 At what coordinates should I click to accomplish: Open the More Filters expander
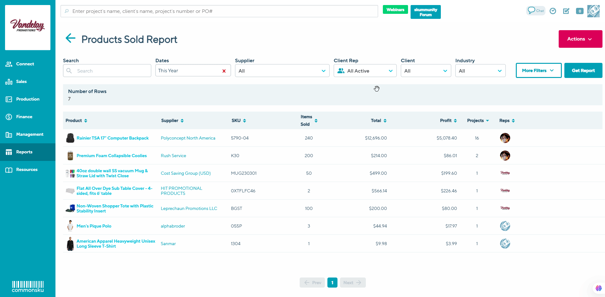point(538,70)
